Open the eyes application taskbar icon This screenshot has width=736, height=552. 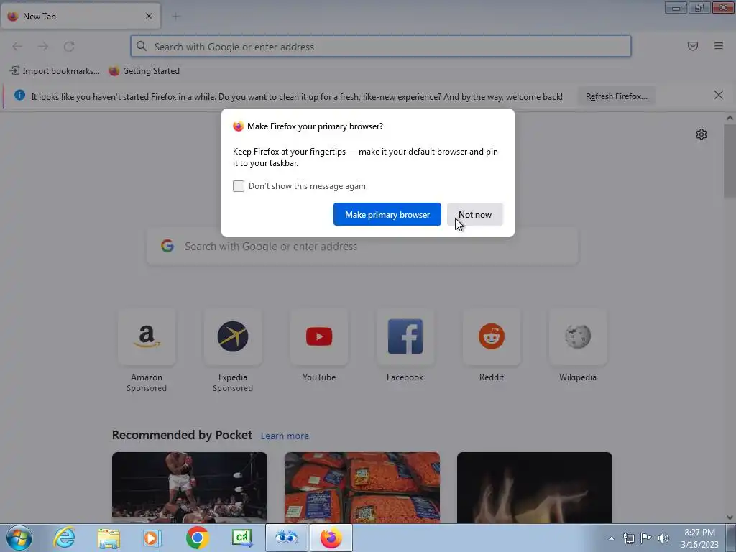point(286,538)
